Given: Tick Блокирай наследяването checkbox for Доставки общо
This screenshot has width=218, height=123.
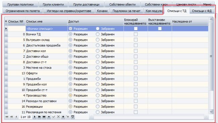Looking at the screenshot, I should point(136,56).
